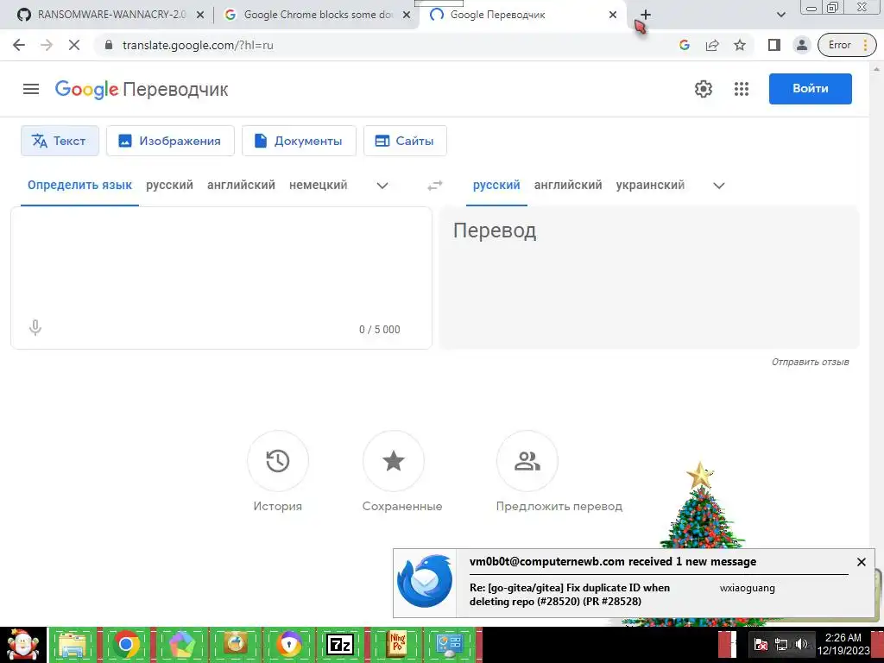
Task: Open the Google Translate main menu hamburger
Action: tap(31, 89)
